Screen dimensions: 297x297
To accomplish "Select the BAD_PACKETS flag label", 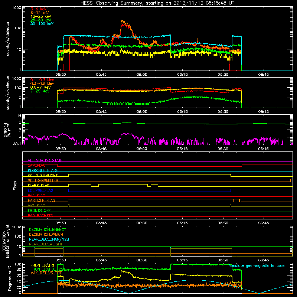I will point(40,215).
